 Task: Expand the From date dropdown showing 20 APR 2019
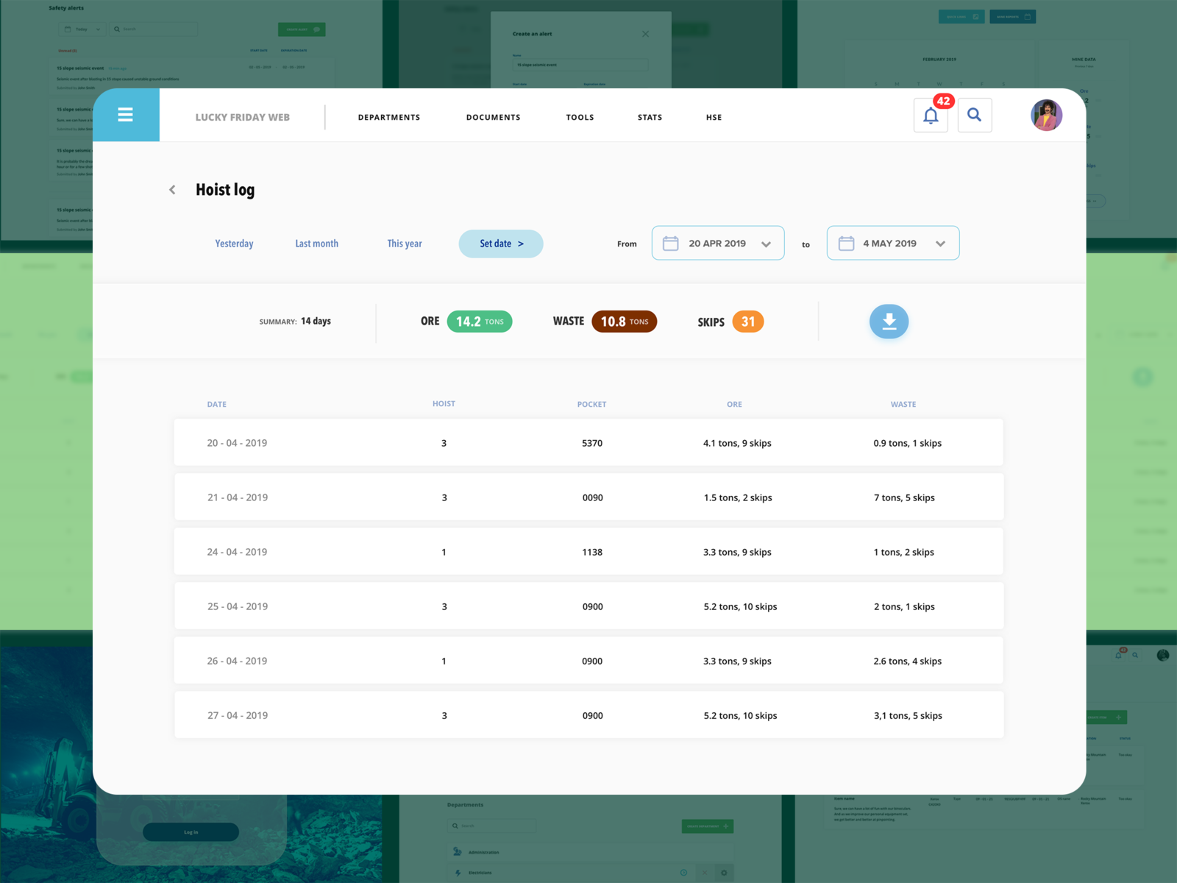[767, 243]
